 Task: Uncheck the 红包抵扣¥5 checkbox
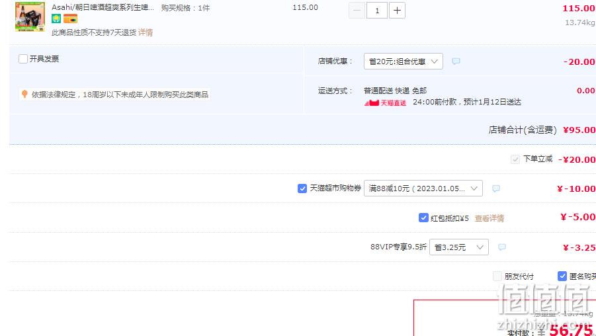point(423,218)
